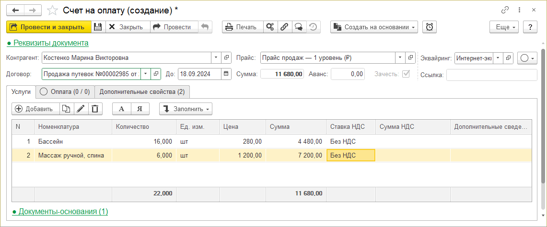Screen dimensions: 547x227
Task: Expand the Документы-основания (1) link
Action: [60, 211]
